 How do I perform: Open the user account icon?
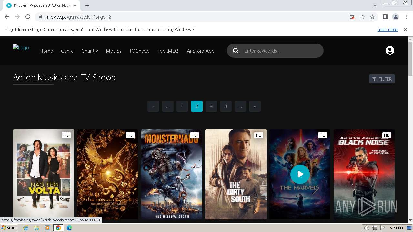click(x=390, y=51)
